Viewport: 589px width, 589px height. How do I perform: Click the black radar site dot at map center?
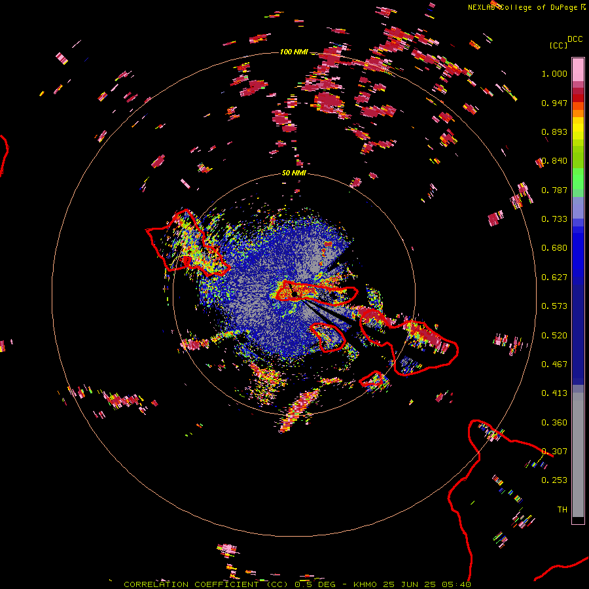295,294
